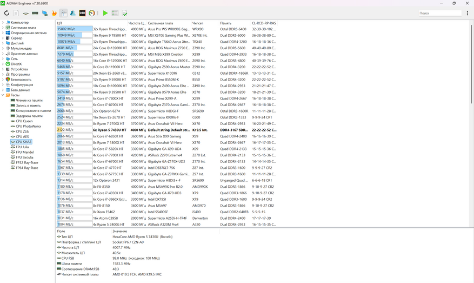
Task: Open the gauge SensorPanel toolbar icon
Action: (92, 13)
